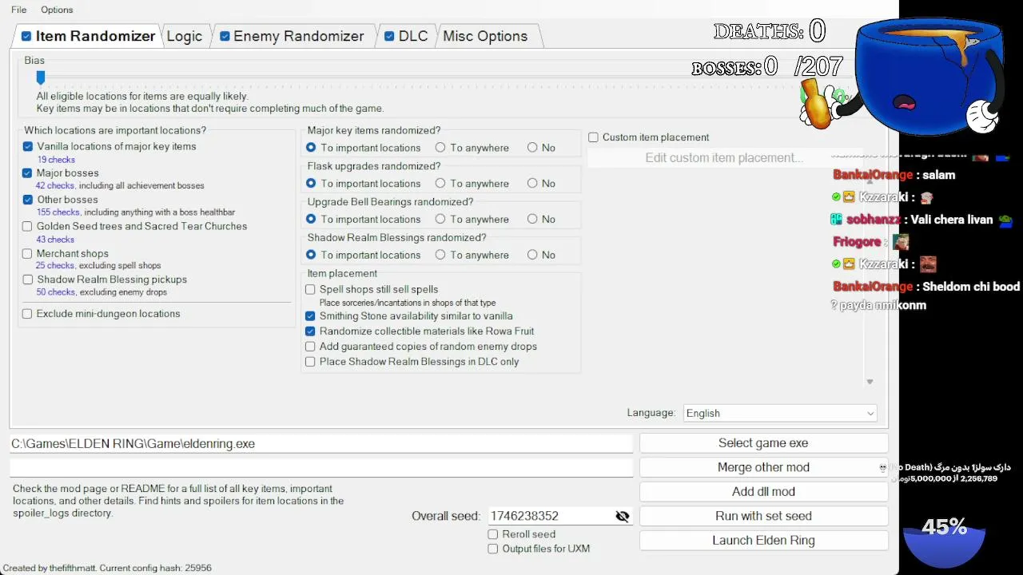The image size is (1023, 575).
Task: Enable the Custom item placement checkbox
Action: (593, 137)
